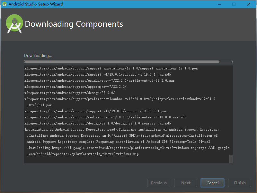Click the Installing Android Support Repository log line
This screenshot has width=257, height=193.
click(122, 136)
